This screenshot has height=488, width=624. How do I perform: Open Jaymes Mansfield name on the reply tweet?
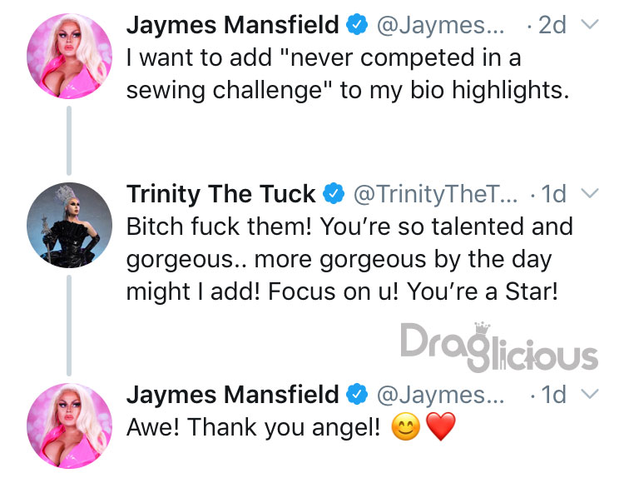(x=233, y=395)
